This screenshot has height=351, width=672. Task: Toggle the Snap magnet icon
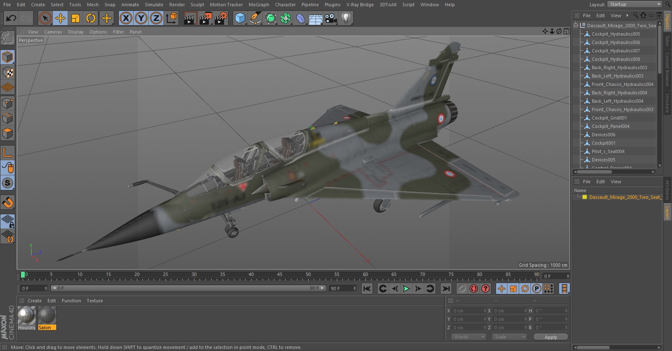pyautogui.click(x=8, y=203)
